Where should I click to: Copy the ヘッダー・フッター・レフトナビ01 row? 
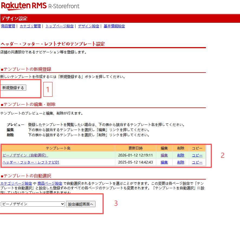tap(197, 162)
